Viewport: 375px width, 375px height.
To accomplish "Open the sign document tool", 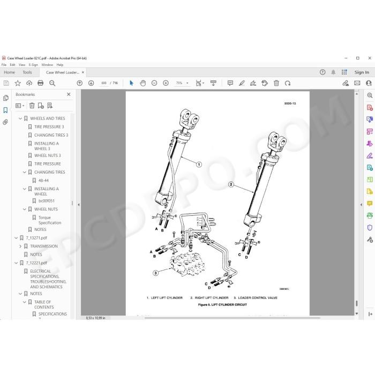I will point(253,83).
